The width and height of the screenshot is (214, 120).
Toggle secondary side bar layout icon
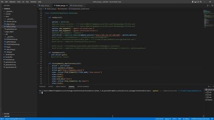[198, 2]
